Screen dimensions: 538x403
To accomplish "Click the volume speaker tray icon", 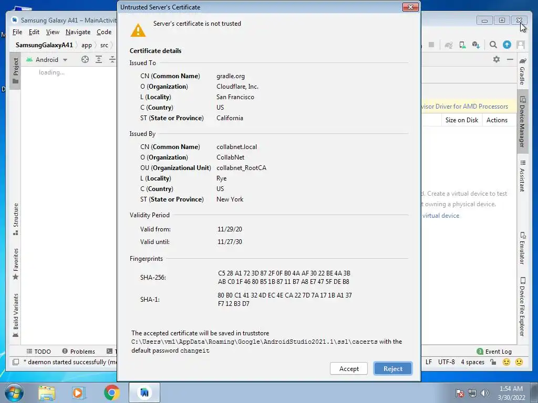I will point(485,393).
